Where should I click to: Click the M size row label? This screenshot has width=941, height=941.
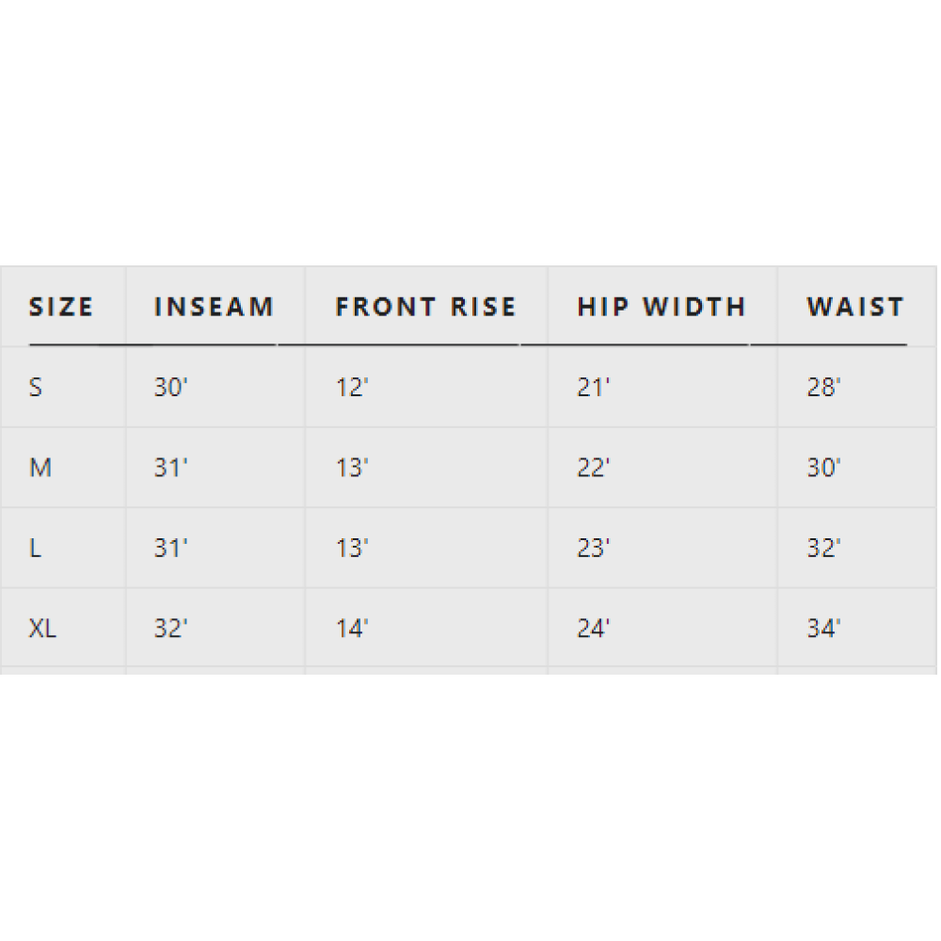40,468
